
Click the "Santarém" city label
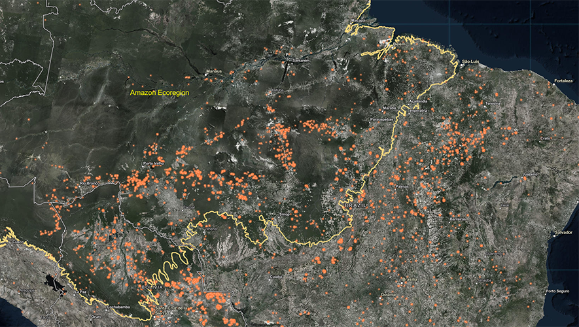(x=300, y=61)
